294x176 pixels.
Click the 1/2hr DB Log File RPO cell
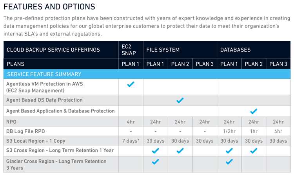229,131
